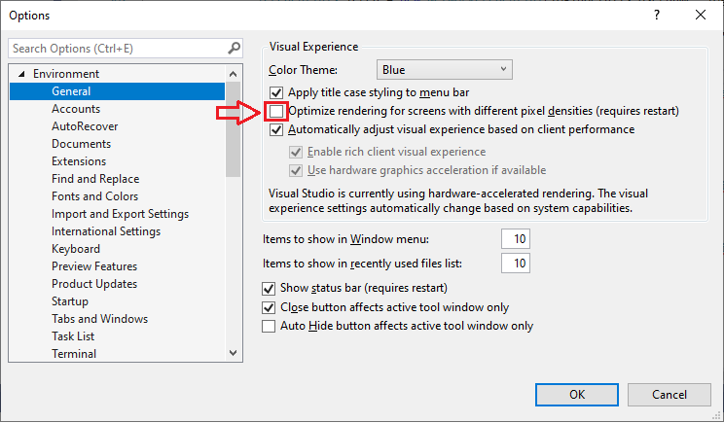Click Items to show in Window menu field

click(x=516, y=239)
